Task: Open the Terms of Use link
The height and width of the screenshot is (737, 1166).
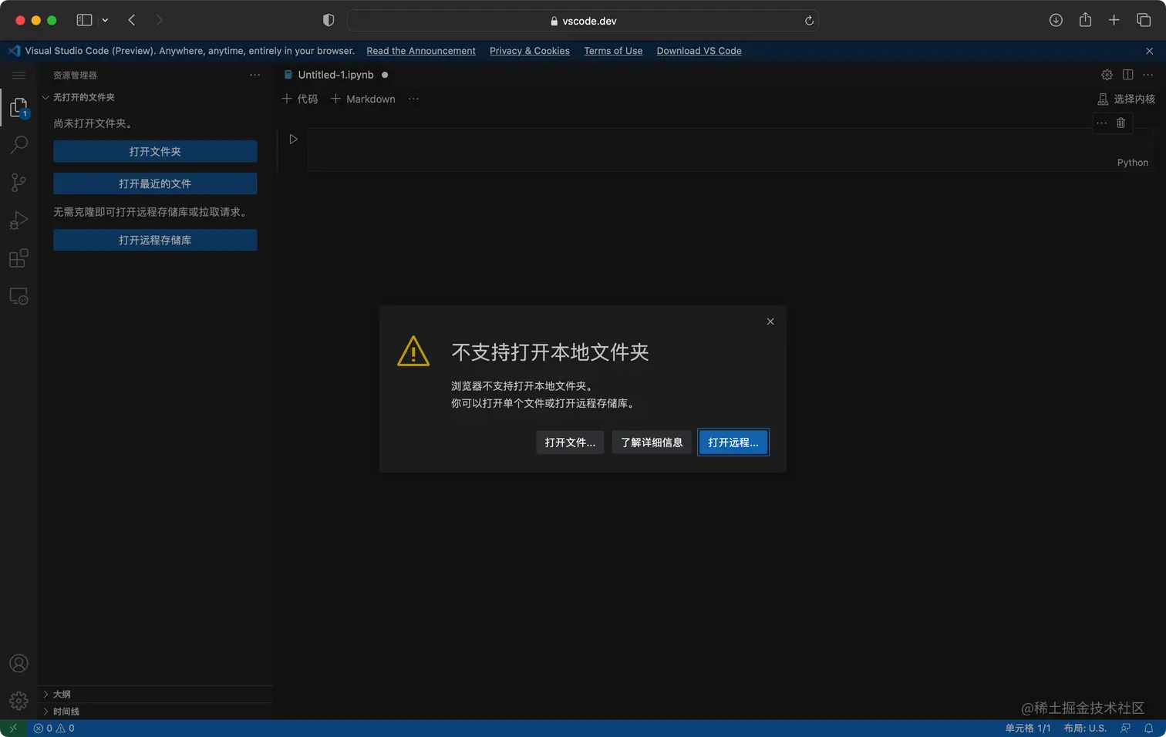Action: [613, 51]
